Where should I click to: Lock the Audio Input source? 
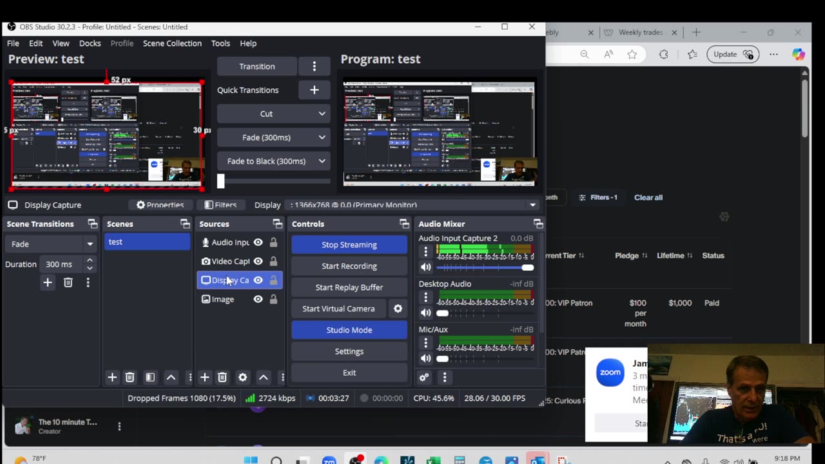click(x=274, y=242)
